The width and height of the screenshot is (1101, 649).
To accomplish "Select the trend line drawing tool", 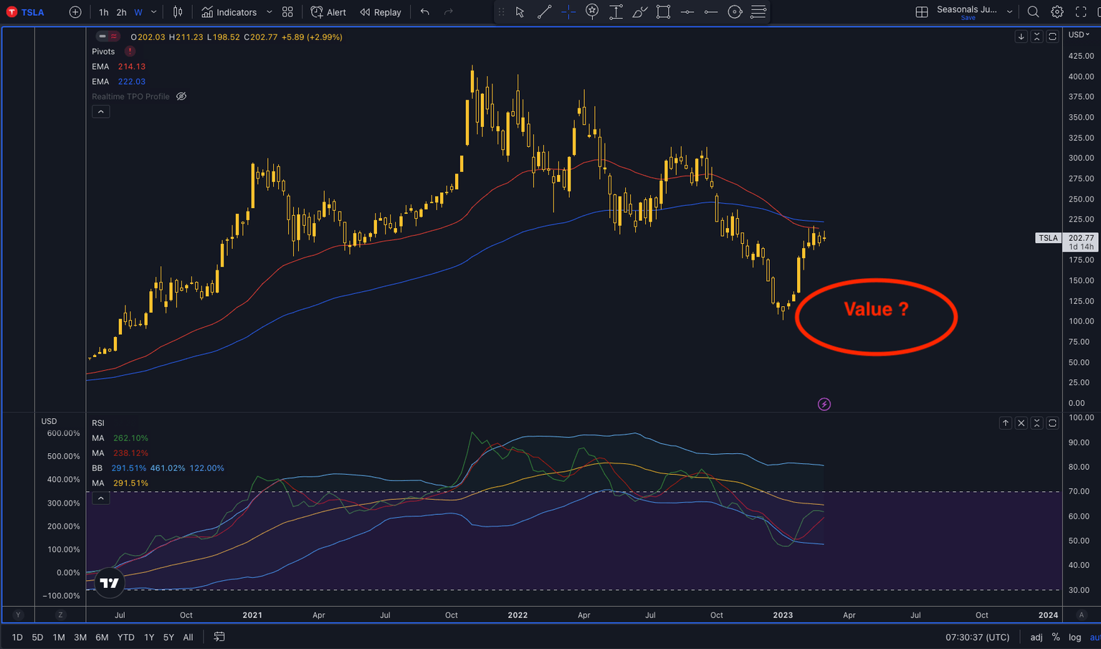I will (x=544, y=12).
